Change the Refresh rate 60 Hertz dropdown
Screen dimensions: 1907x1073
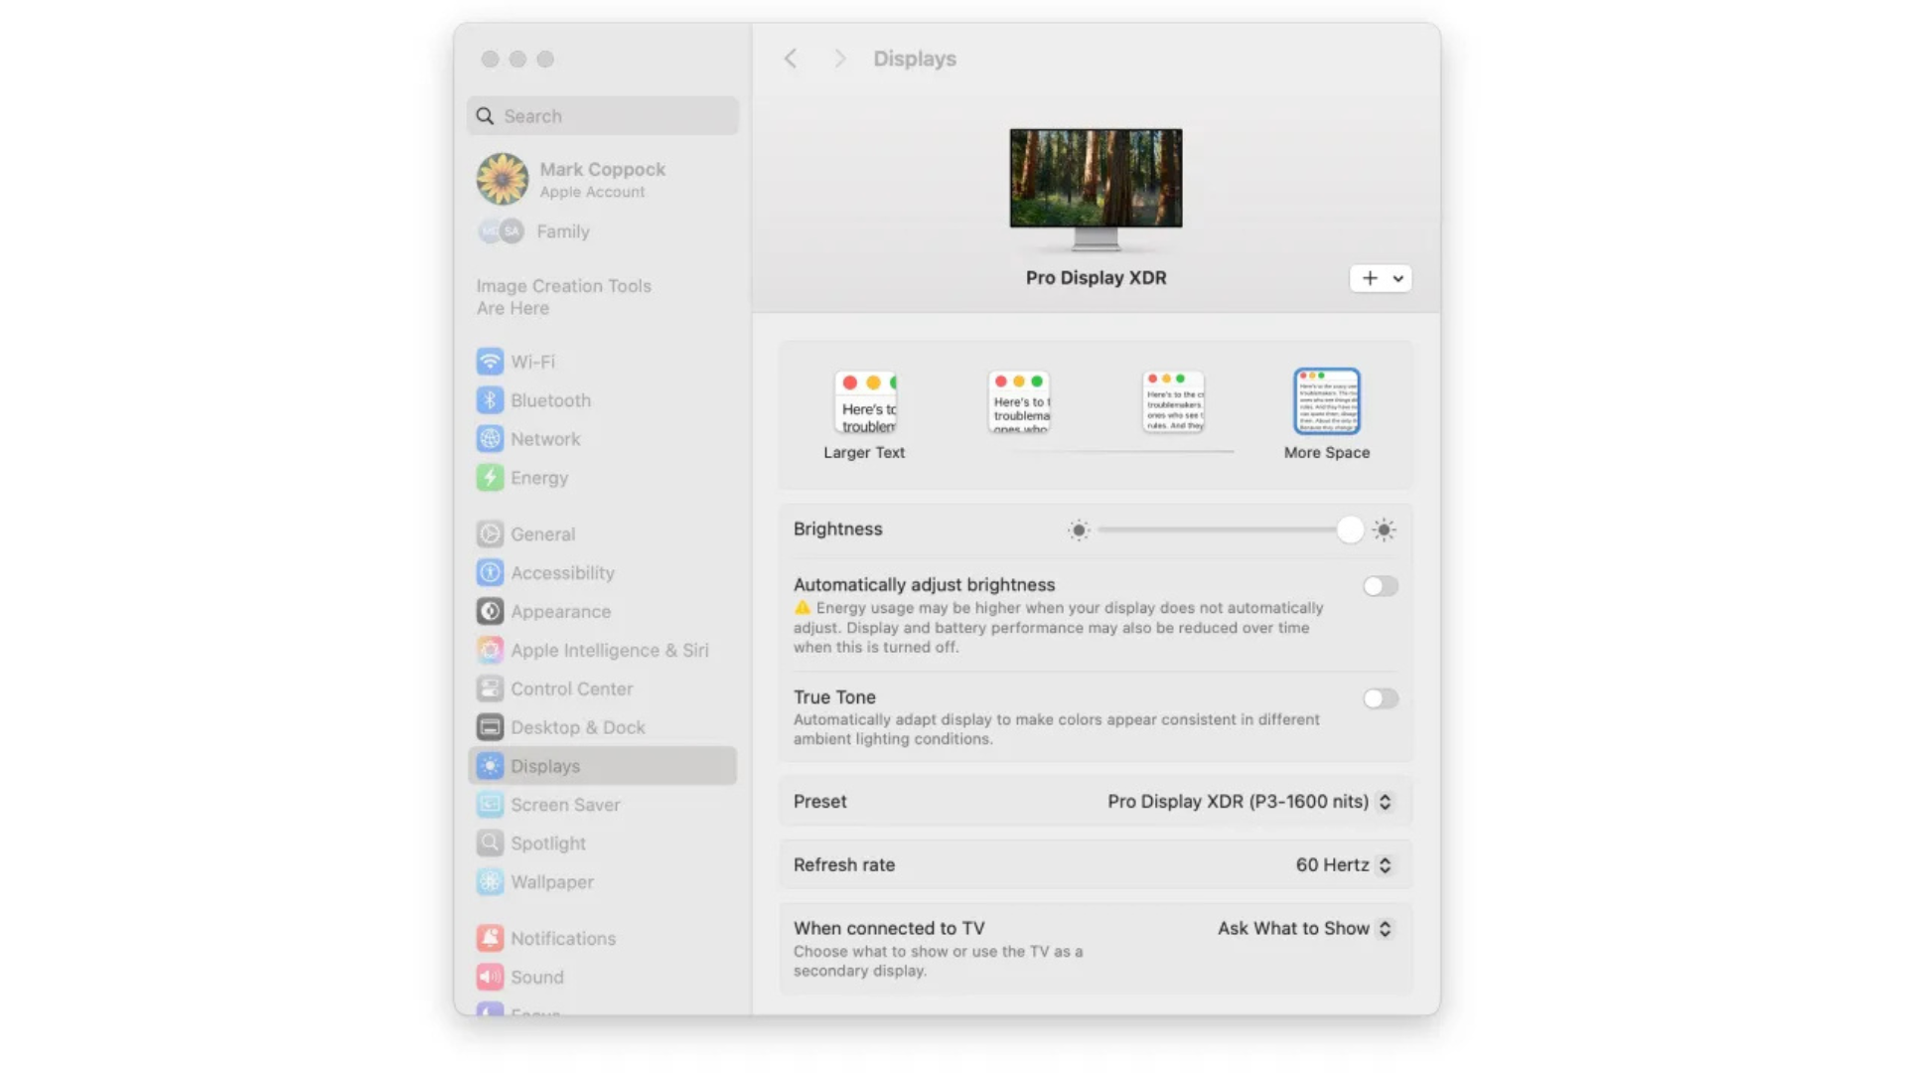1385,865
